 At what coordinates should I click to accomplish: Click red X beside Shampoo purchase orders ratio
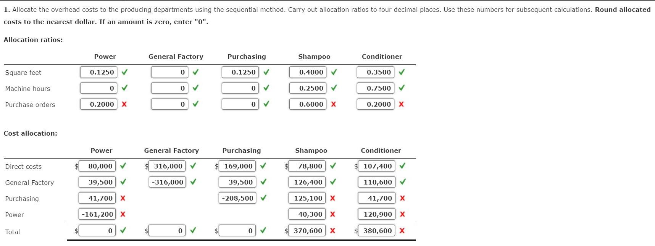(x=332, y=104)
